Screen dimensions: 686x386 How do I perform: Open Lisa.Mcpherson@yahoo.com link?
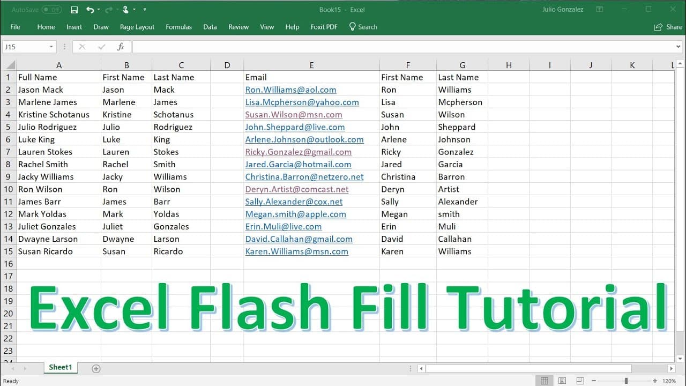pos(302,102)
